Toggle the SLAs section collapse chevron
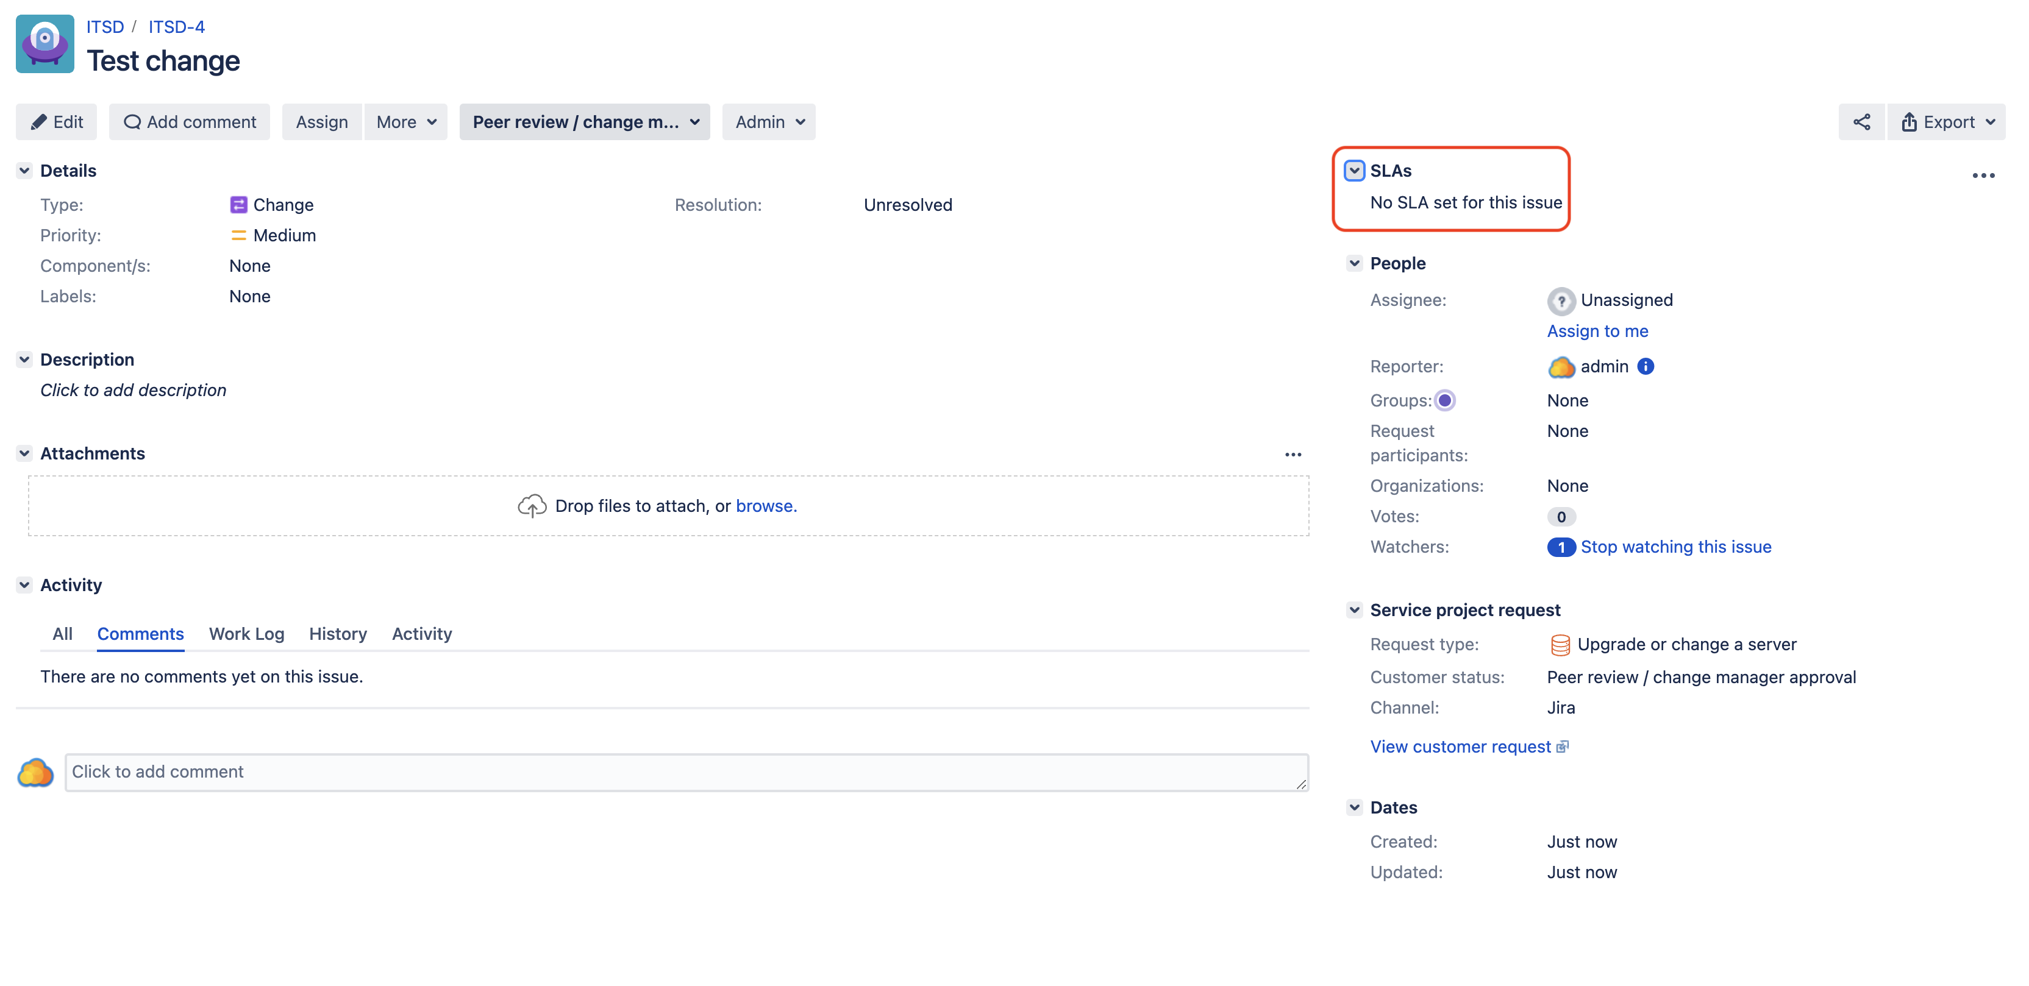This screenshot has width=2029, height=986. click(x=1354, y=171)
